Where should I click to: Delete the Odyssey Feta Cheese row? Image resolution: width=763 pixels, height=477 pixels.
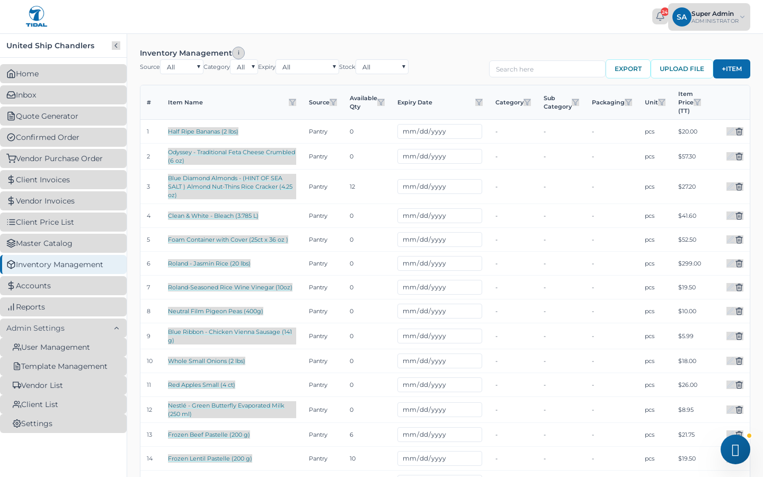pyautogui.click(x=739, y=156)
